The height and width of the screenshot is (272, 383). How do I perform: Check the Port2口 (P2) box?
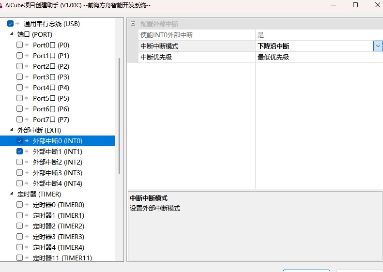(x=19, y=66)
